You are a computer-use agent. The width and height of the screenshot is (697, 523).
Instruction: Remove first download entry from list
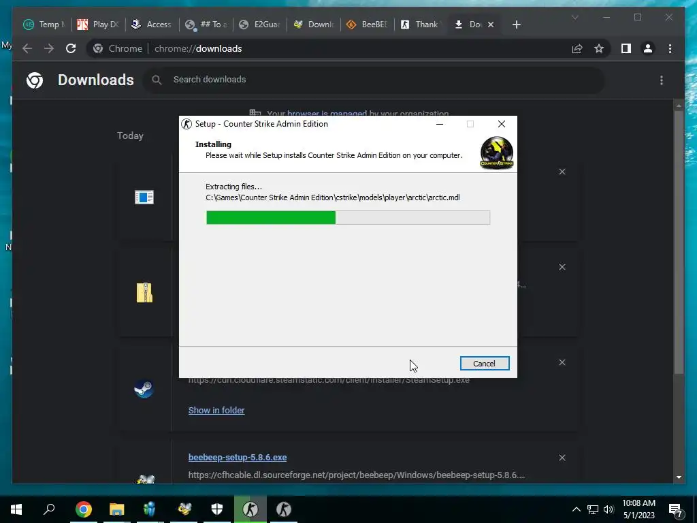(562, 172)
